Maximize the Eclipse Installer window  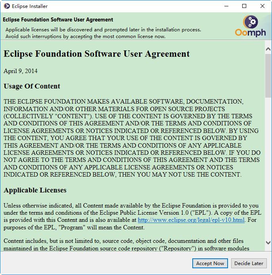[x=244, y=6]
